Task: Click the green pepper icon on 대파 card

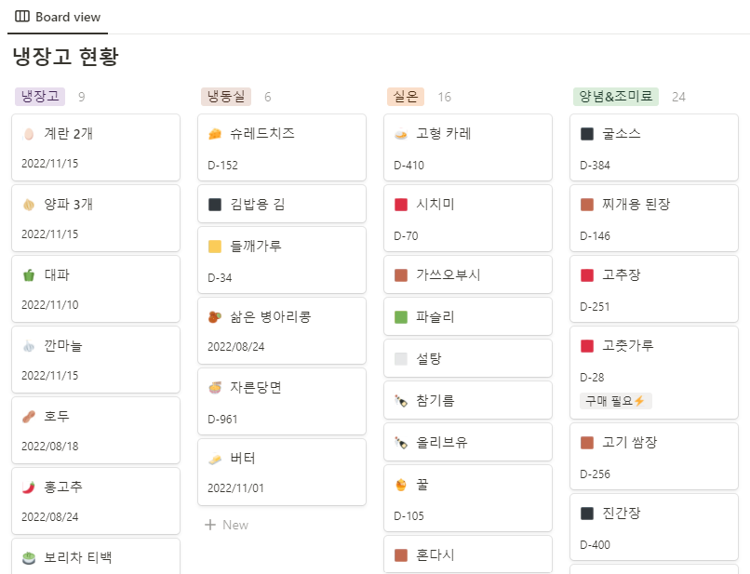Action: (x=29, y=275)
